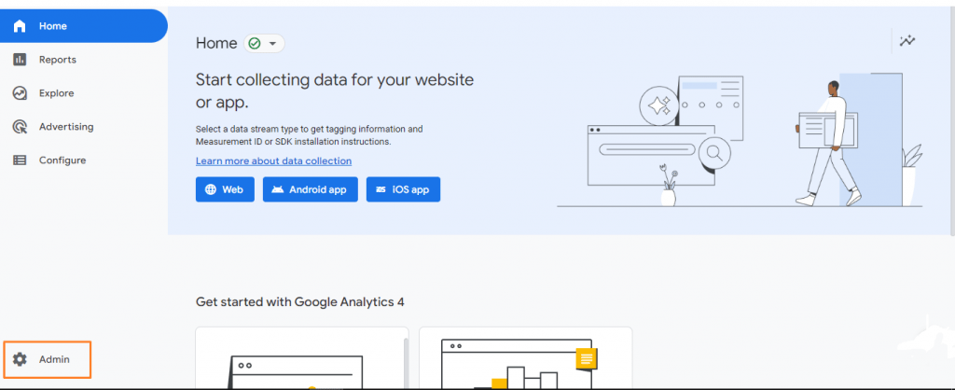The height and width of the screenshot is (390, 955).
Task: Click the Admin text label
Action: coord(54,359)
